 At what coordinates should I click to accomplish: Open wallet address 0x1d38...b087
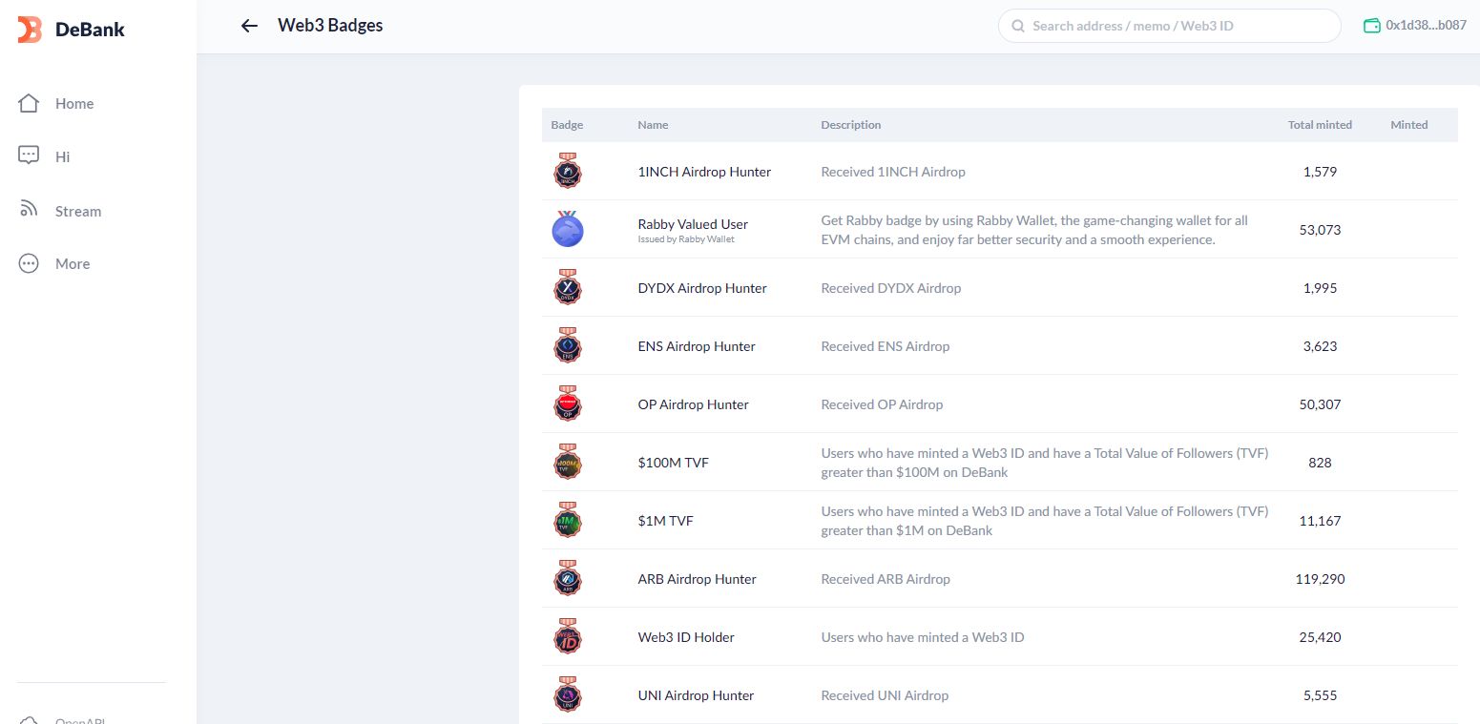pos(1426,26)
